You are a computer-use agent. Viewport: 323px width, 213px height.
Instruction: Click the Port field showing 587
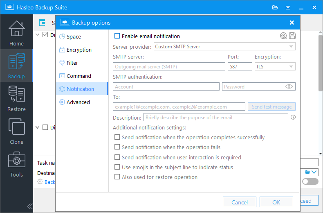point(240,66)
